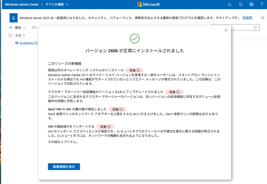Expand the すべての接続 dropdown
Viewport: 267px width, 184px height.
(57, 5)
